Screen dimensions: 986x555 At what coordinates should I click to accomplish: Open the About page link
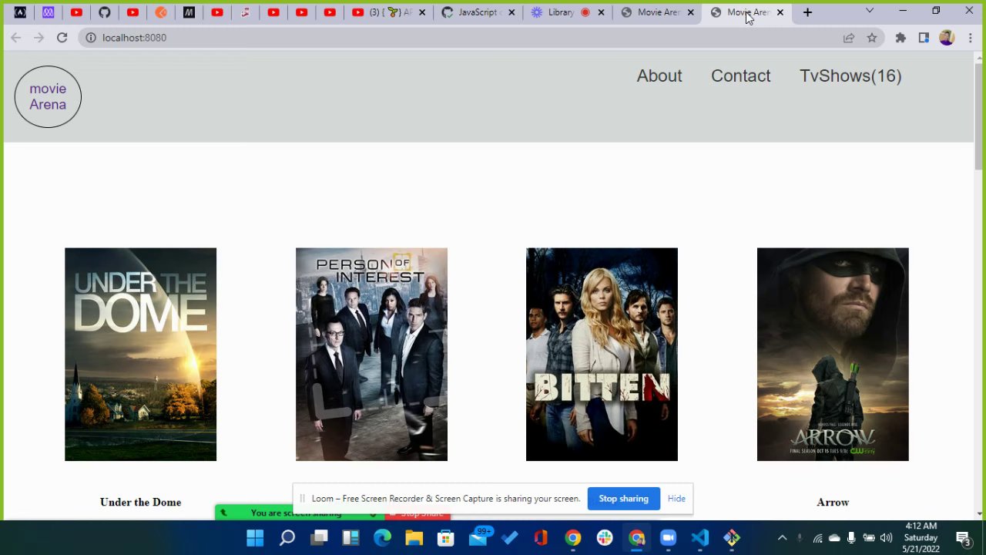click(659, 76)
